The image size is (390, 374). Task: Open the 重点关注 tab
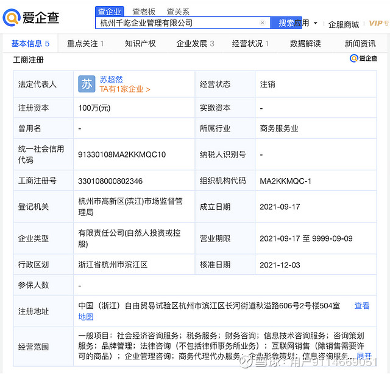click(x=85, y=44)
